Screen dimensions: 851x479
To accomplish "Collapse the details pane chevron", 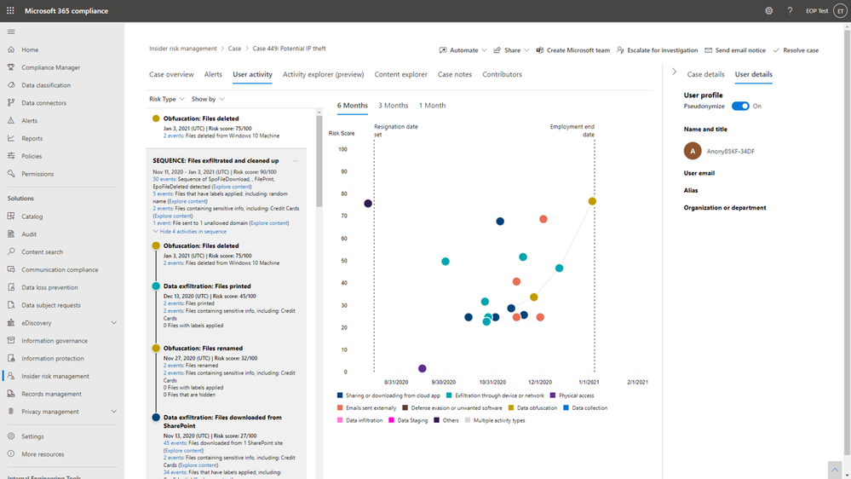I will [x=674, y=72].
